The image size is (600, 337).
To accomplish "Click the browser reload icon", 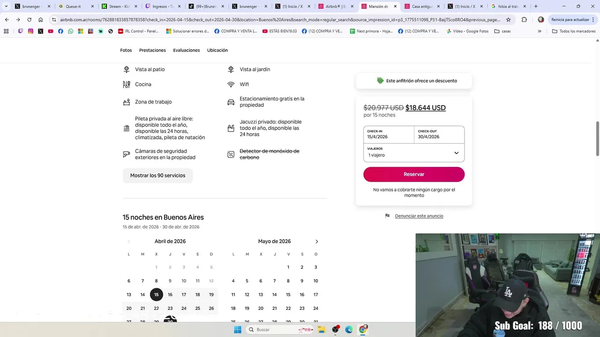I will coord(29,20).
